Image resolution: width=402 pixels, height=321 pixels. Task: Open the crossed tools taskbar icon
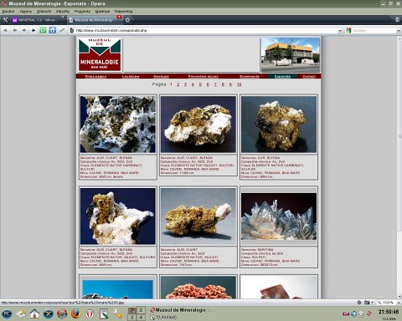coord(49,314)
